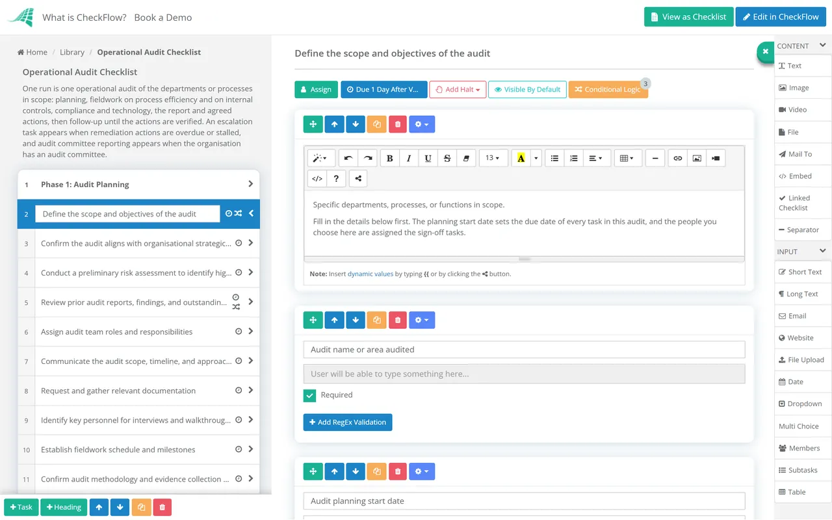Screen dimensions: 832x520
Task: Open editor help with the question mark icon
Action: [336, 178]
